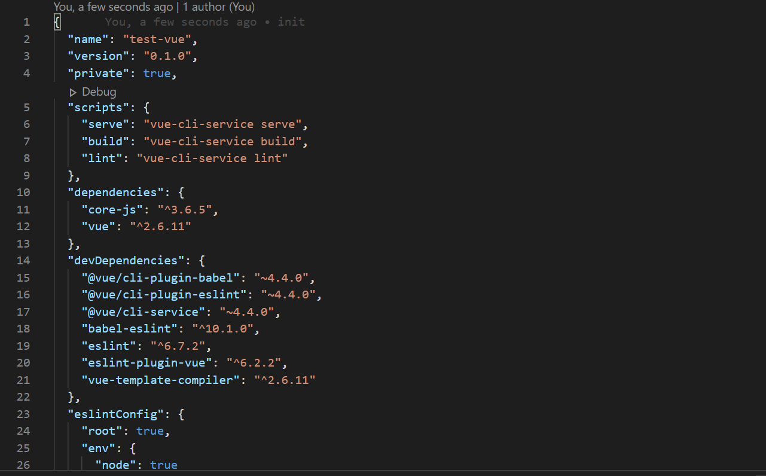Click the "version" key
Image resolution: width=766 pixels, height=476 pixels.
coord(99,56)
